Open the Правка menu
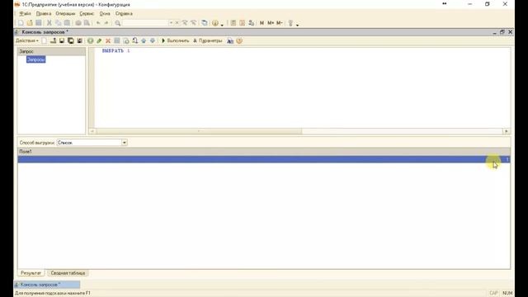Image resolution: width=528 pixels, height=297 pixels. coord(44,13)
